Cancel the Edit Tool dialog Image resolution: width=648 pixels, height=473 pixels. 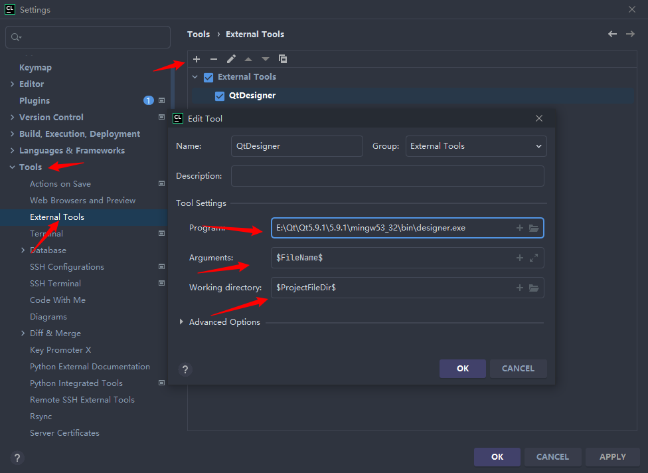pyautogui.click(x=519, y=369)
